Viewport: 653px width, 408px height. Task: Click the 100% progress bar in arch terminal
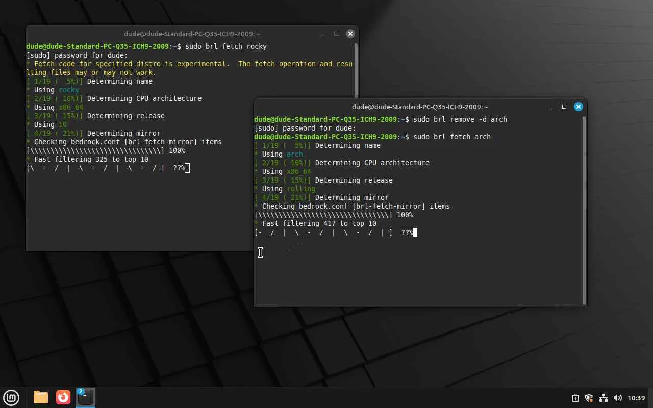click(x=334, y=215)
